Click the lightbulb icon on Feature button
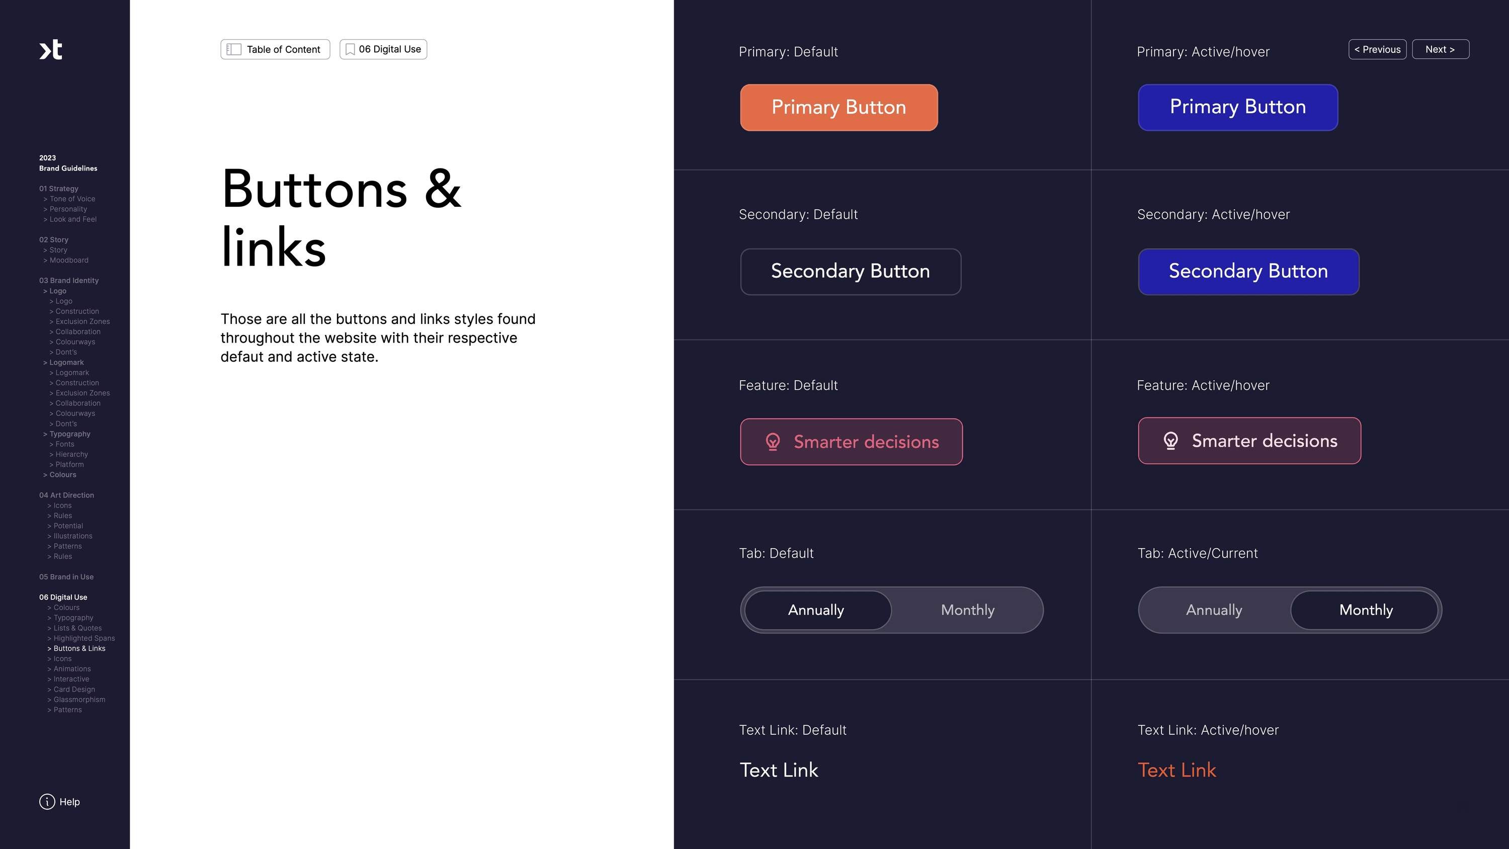This screenshot has height=849, width=1509. coord(772,442)
